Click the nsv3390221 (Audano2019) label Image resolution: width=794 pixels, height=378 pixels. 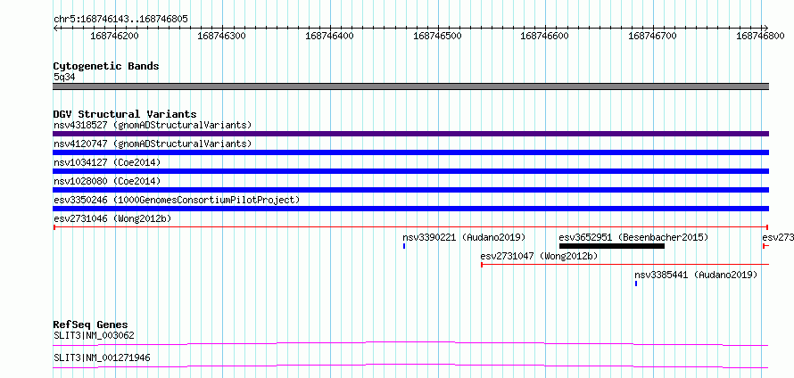(464, 237)
